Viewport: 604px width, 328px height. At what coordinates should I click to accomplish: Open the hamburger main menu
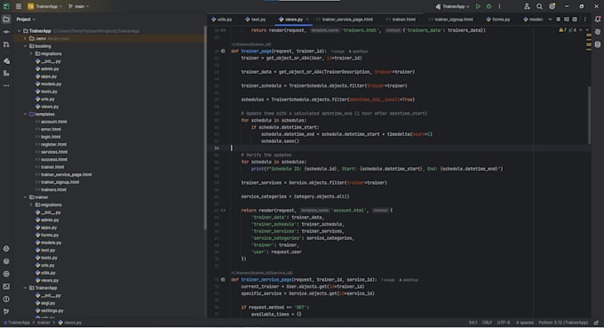pyautogui.click(x=19, y=6)
